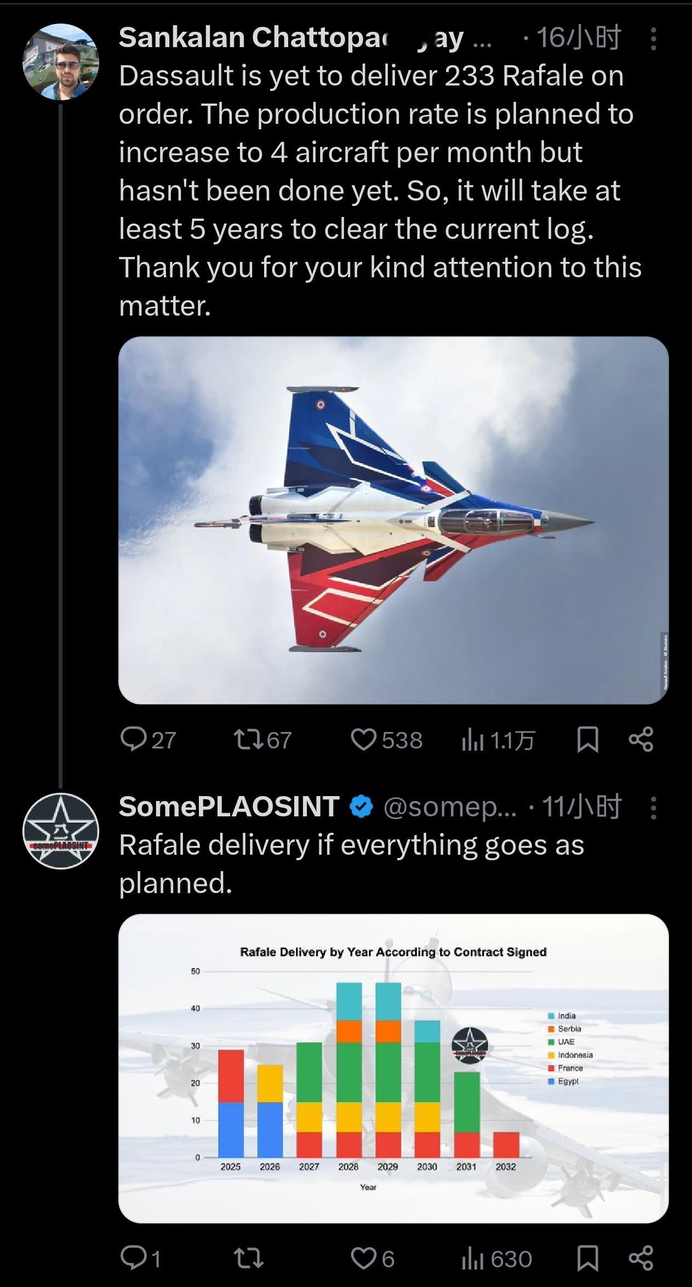Like the tweet with 538 likes
The image size is (692, 1287).
click(x=363, y=740)
